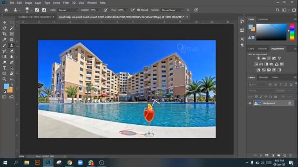Add a Levels adjustment

[x=264, y=58]
